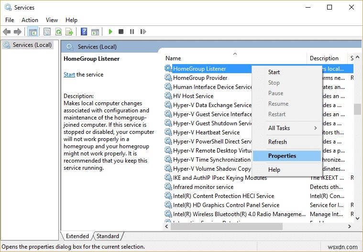The height and width of the screenshot is (252, 363).
Task: Click the Start the service link
Action: pos(69,75)
